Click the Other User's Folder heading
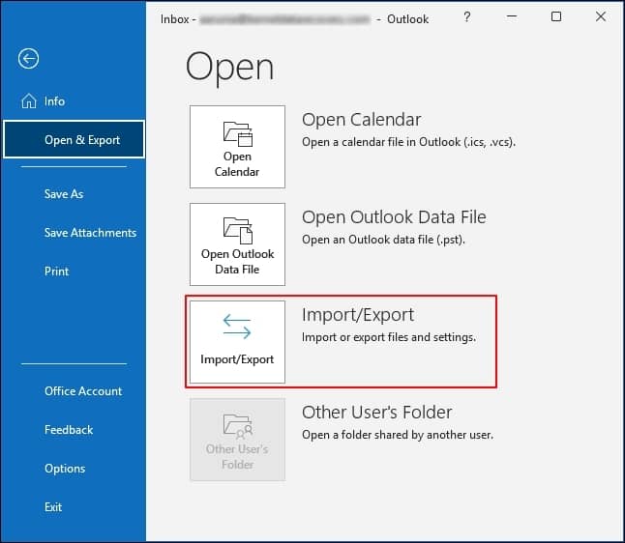 pyautogui.click(x=377, y=412)
